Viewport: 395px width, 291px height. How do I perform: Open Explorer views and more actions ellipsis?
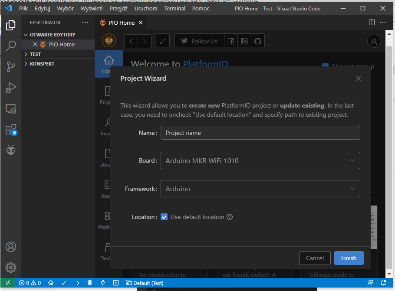(85, 23)
